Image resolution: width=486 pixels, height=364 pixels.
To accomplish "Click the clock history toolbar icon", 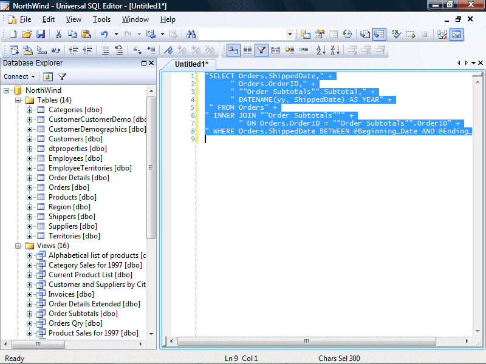I will [x=347, y=34].
